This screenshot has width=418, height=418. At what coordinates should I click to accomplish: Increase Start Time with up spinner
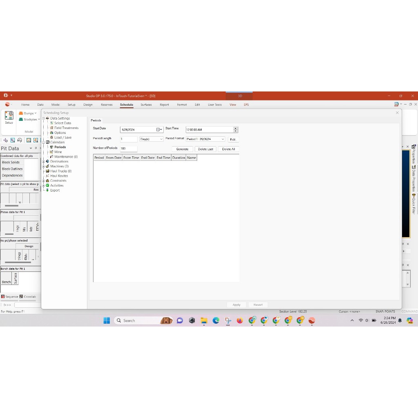pyautogui.click(x=236, y=128)
